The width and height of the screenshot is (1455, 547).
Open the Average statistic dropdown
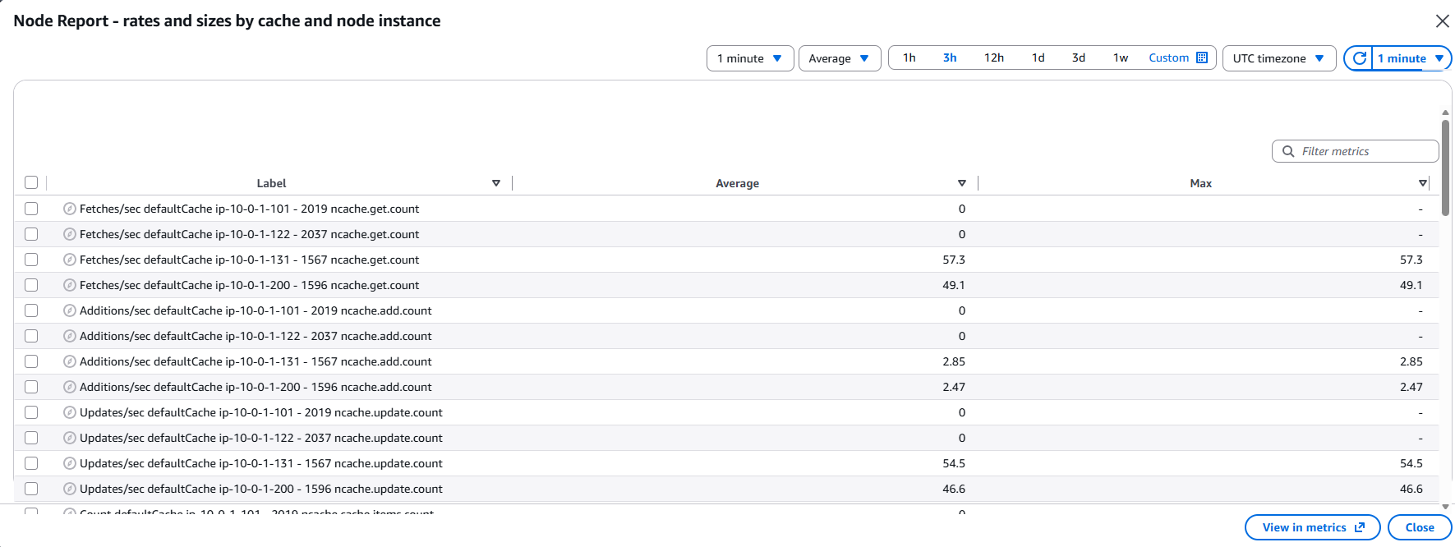point(840,58)
